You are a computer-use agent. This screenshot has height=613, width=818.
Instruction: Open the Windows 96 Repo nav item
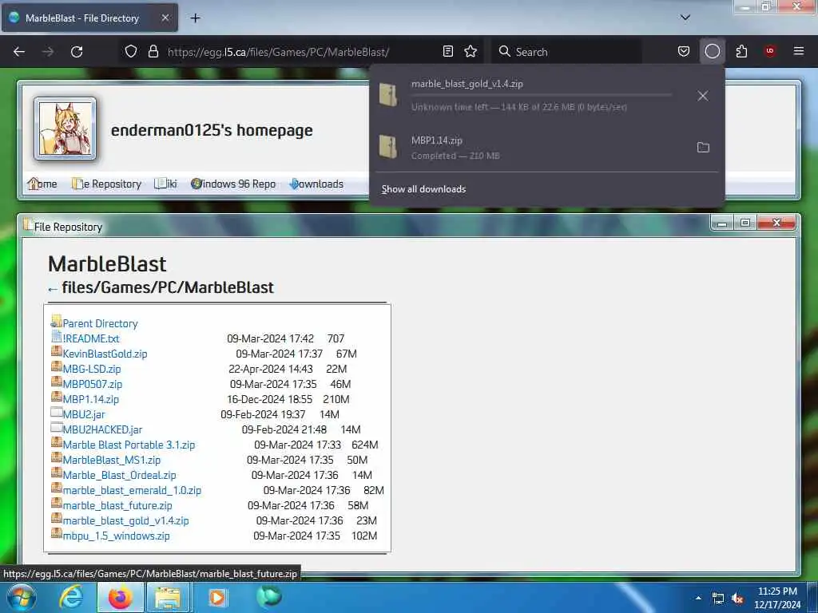(233, 184)
